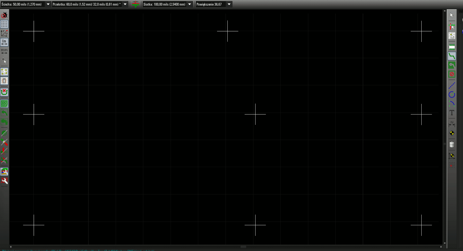Viewport: 463px width, 251px height.
Task: Toggle the design rules check off icon
Action: 4,15
